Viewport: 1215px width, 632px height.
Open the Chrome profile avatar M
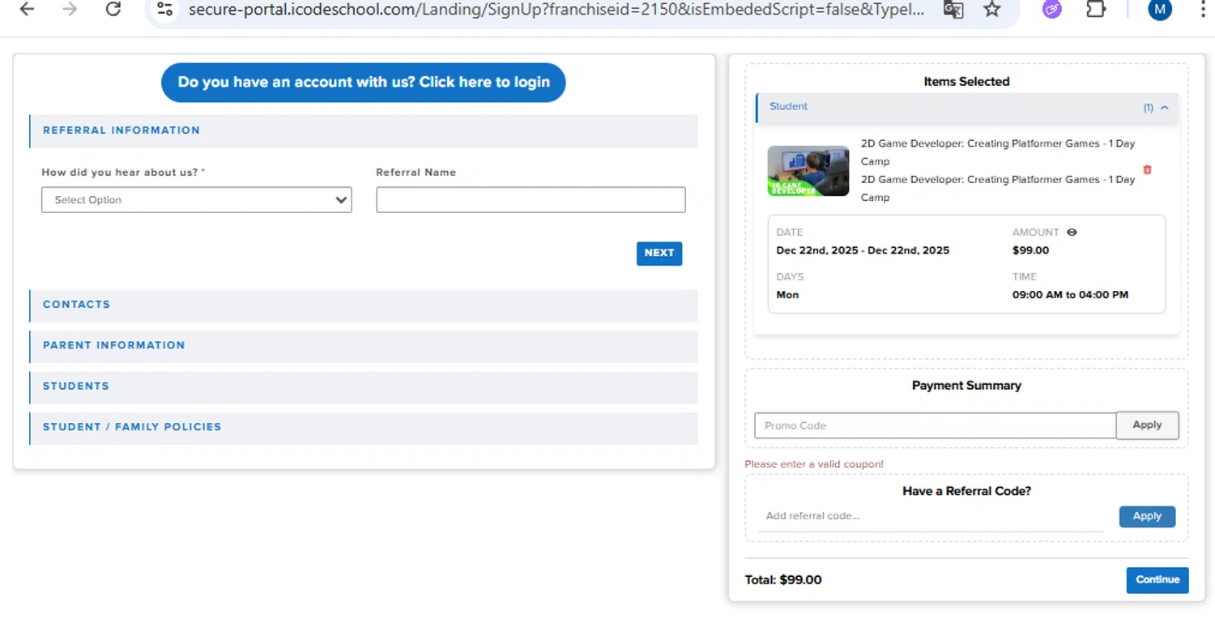pos(1160,10)
